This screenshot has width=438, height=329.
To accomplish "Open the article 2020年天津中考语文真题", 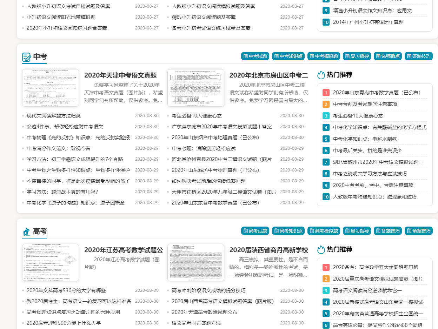I will pyautogui.click(x=121, y=75).
